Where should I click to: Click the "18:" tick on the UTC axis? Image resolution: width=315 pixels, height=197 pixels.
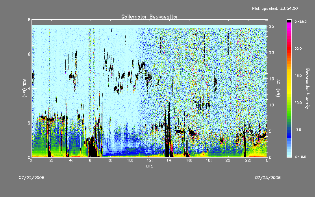[x=209, y=160]
